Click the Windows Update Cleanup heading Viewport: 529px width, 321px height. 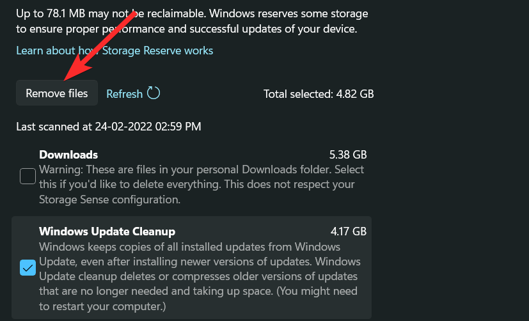(x=107, y=231)
